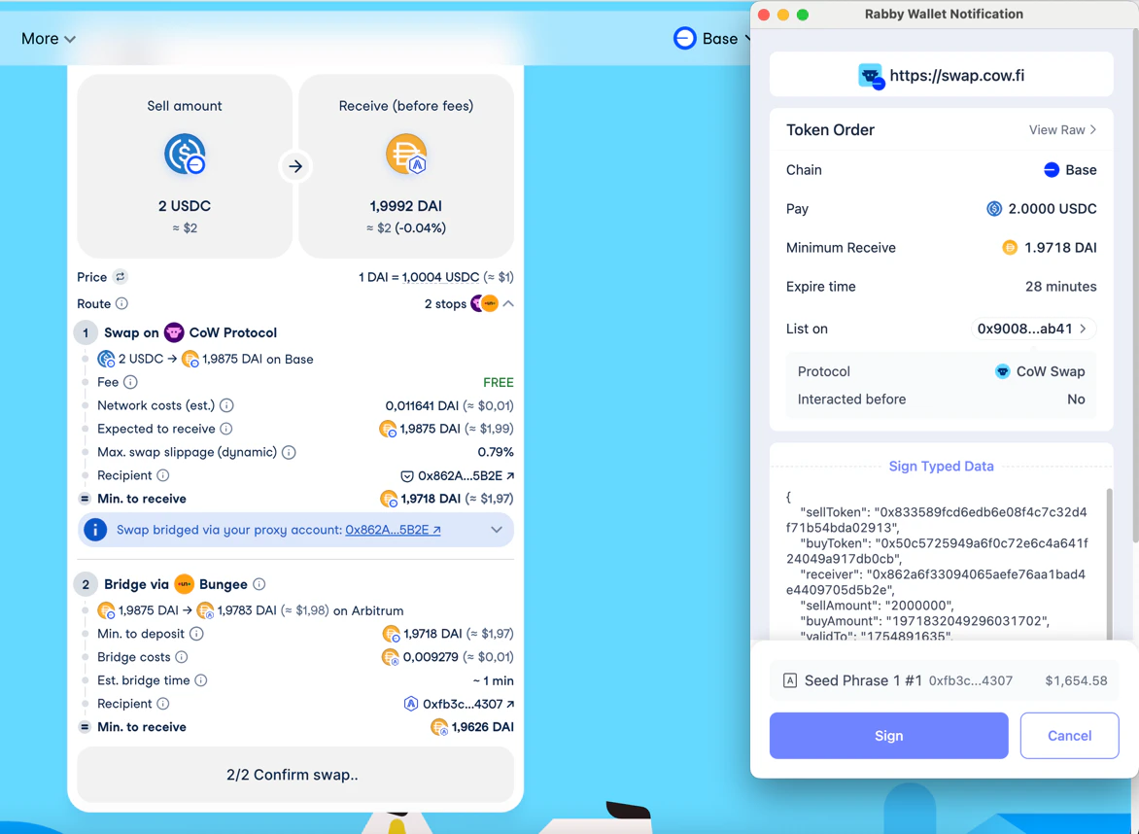Show info for Fee
Image resolution: width=1139 pixels, height=834 pixels.
coord(130,382)
